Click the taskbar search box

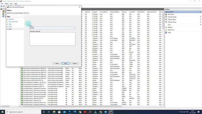(x=23, y=112)
